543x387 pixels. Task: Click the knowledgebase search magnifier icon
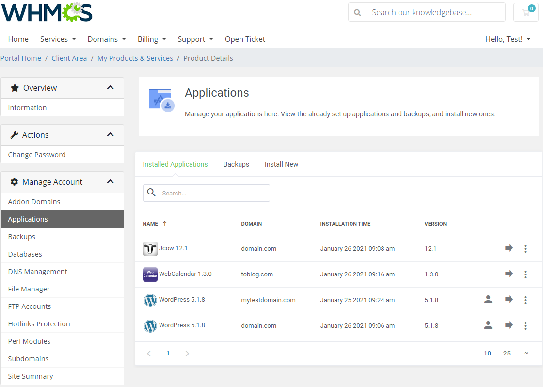click(357, 13)
